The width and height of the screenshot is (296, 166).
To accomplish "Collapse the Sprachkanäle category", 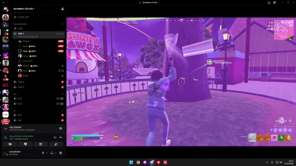I will point(21,24).
